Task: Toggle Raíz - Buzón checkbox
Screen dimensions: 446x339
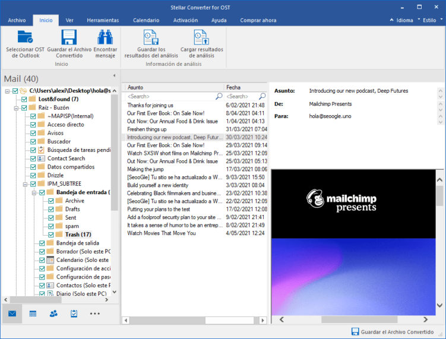Action: pos(24,108)
